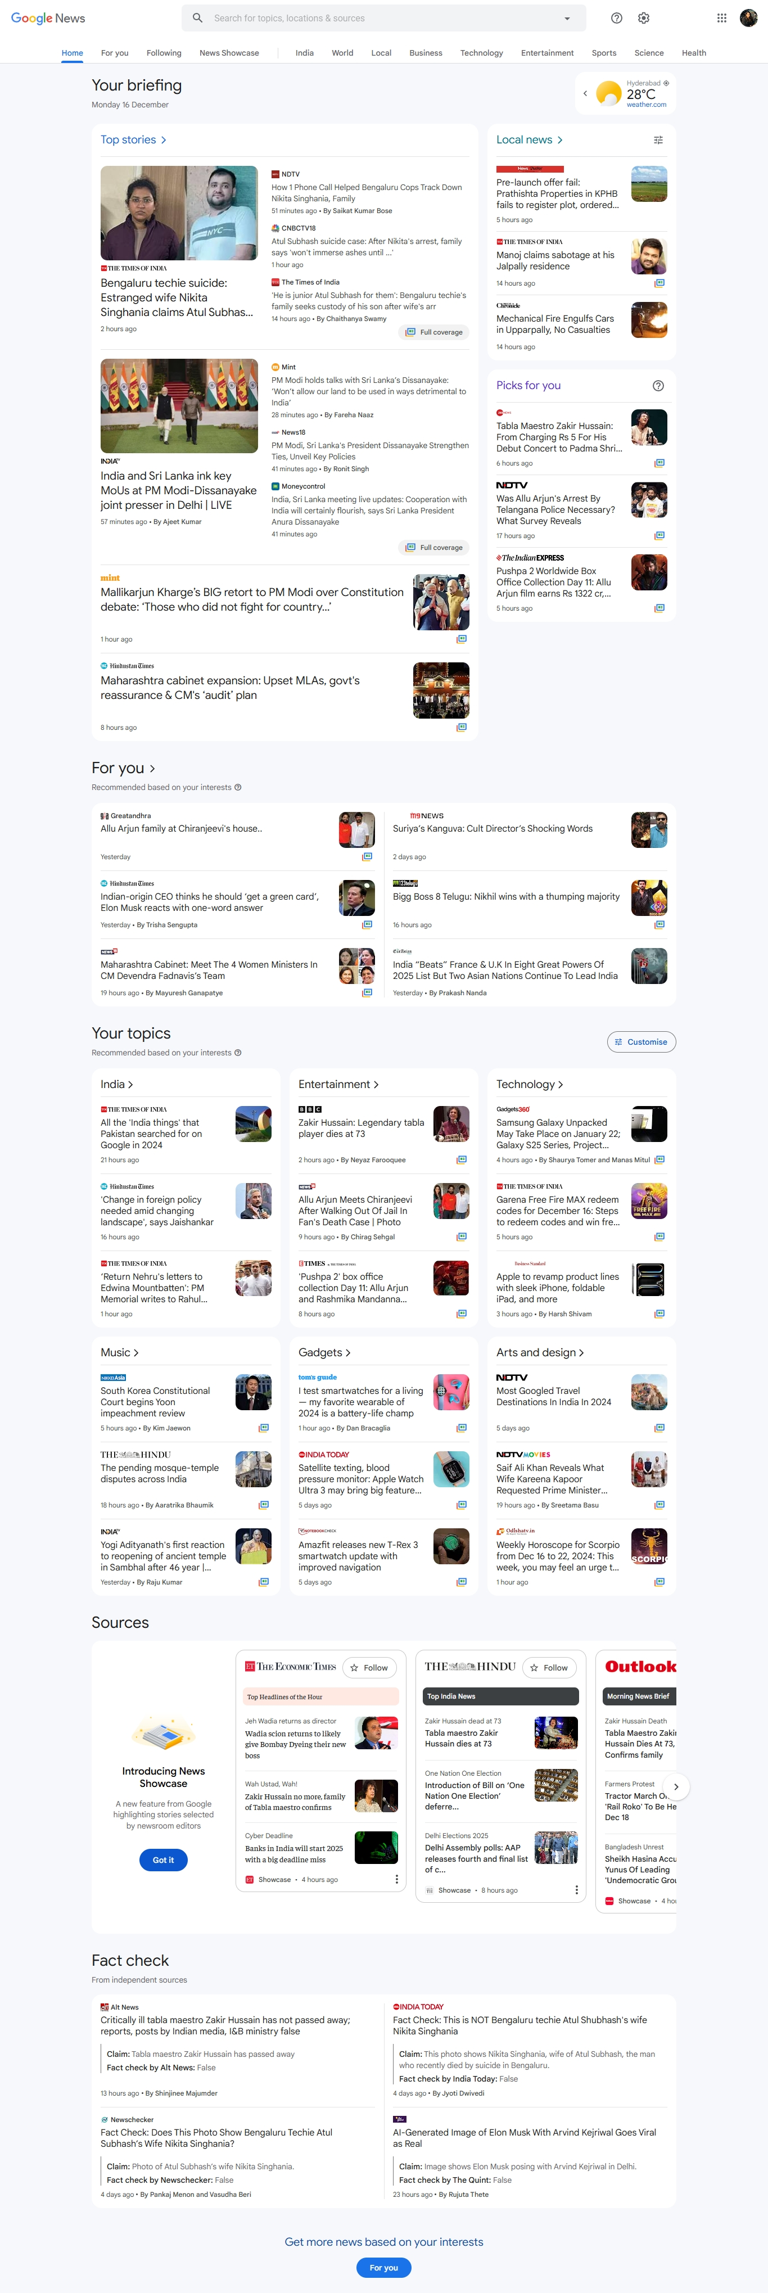Open the Google apps grid icon
This screenshot has height=2293, width=768.
click(722, 18)
